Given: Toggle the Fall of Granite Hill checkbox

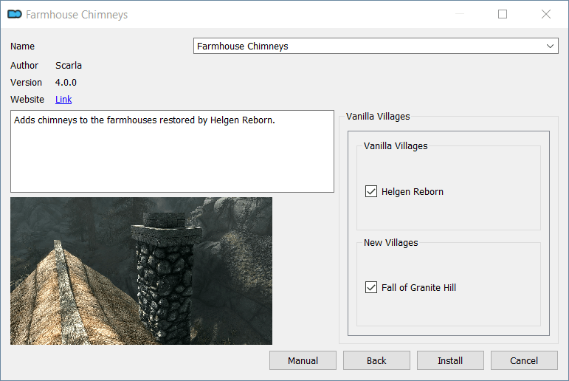Looking at the screenshot, I should pos(371,287).
